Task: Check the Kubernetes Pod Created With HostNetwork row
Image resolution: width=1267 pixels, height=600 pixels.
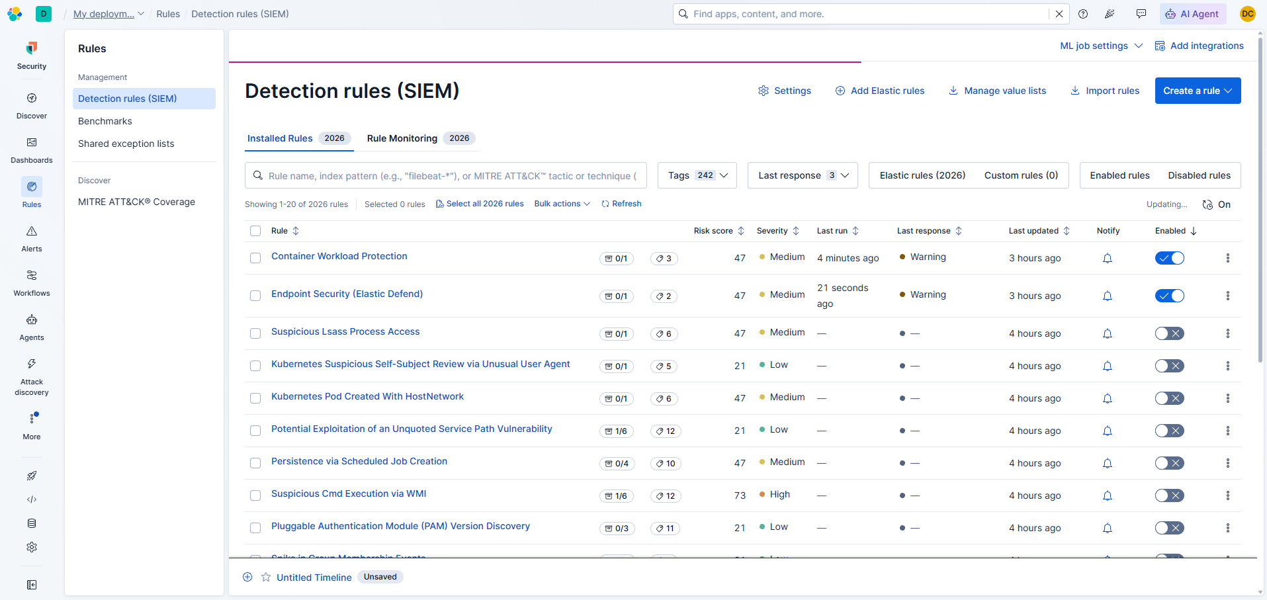Action: 255,398
